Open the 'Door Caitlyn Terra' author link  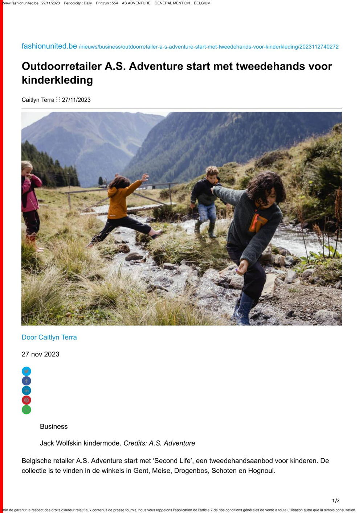pos(49,337)
